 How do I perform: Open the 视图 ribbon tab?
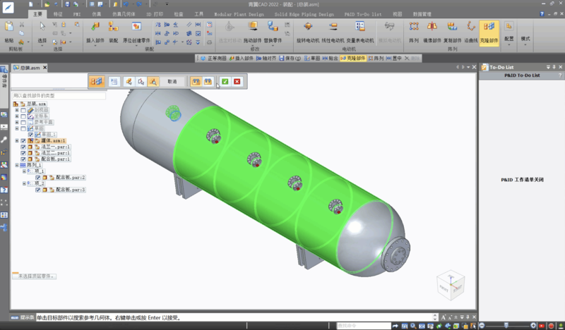click(397, 13)
